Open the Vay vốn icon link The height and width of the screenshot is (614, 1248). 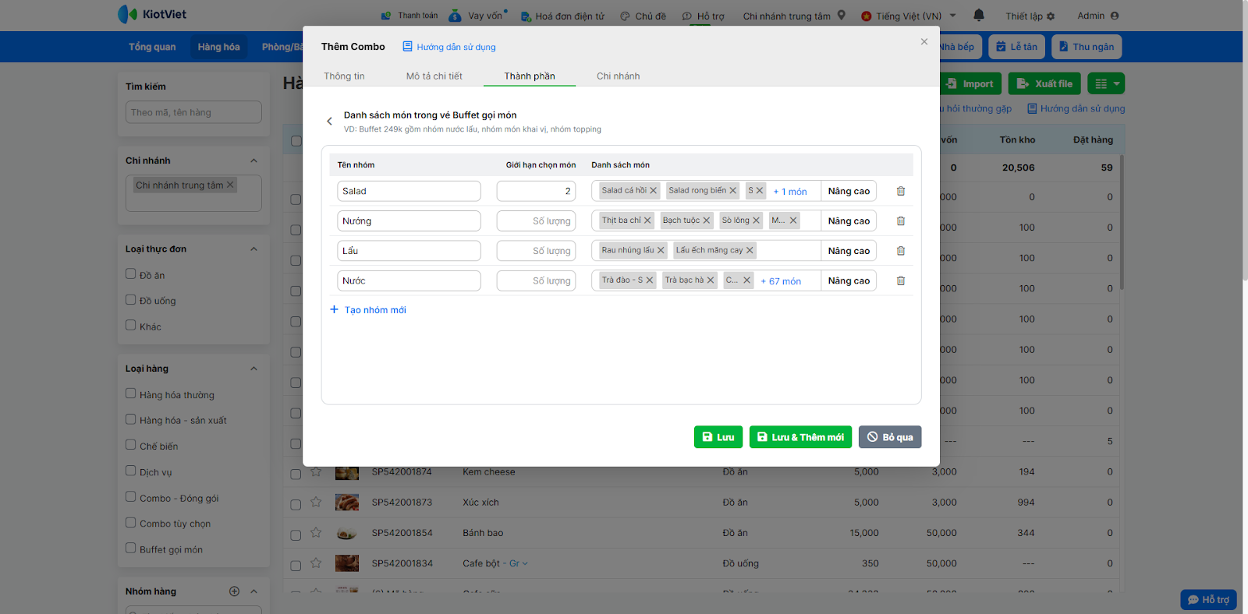(456, 16)
